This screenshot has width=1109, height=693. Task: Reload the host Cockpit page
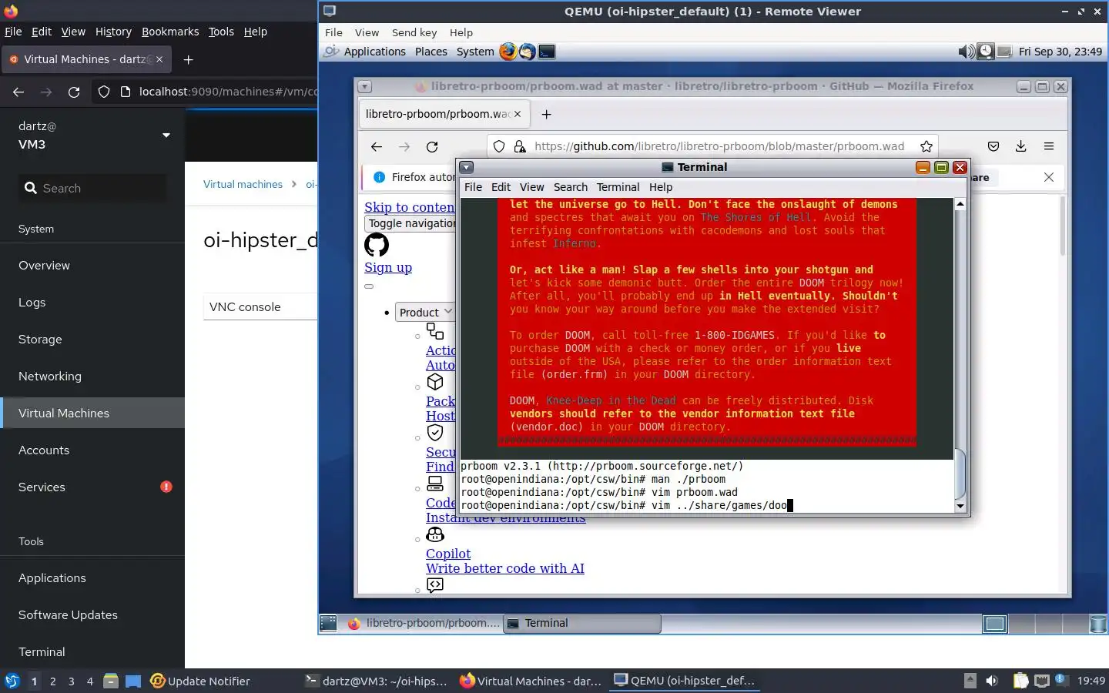click(x=74, y=92)
